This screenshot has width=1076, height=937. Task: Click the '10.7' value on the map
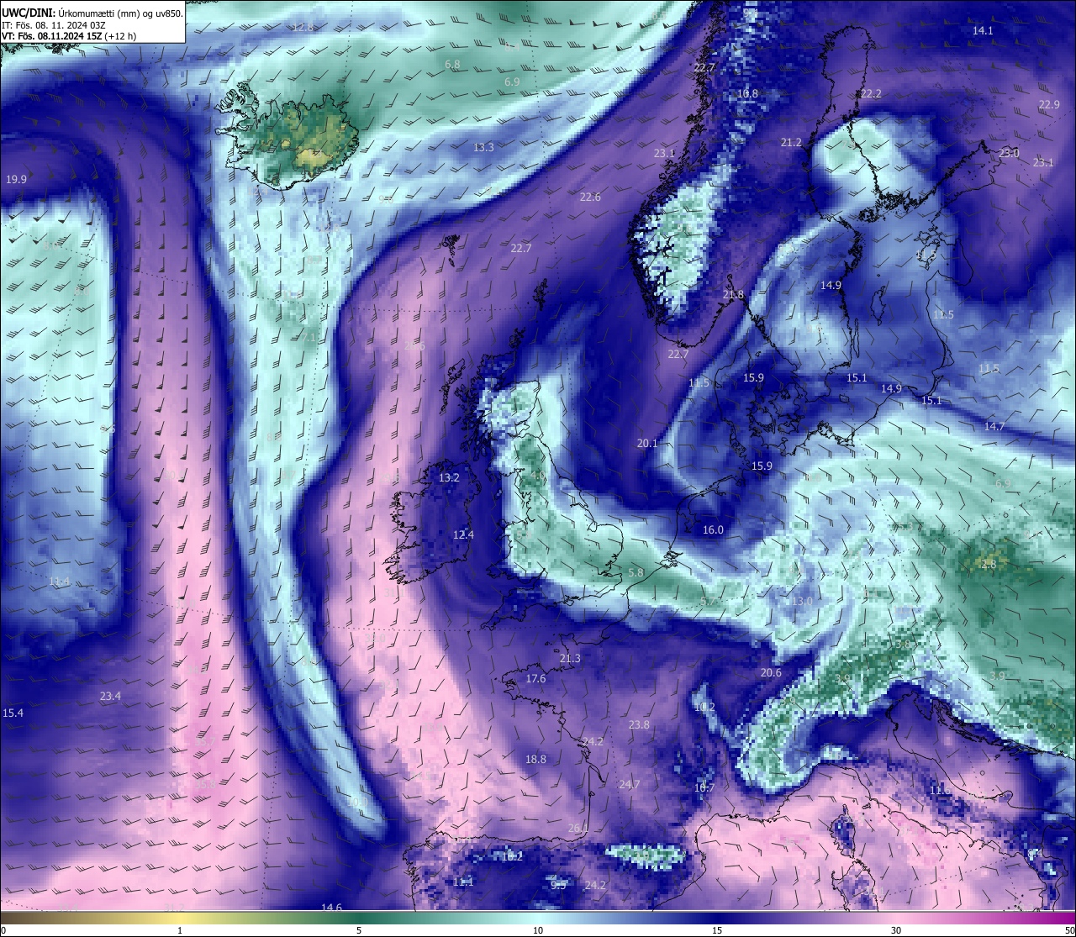[704, 788]
